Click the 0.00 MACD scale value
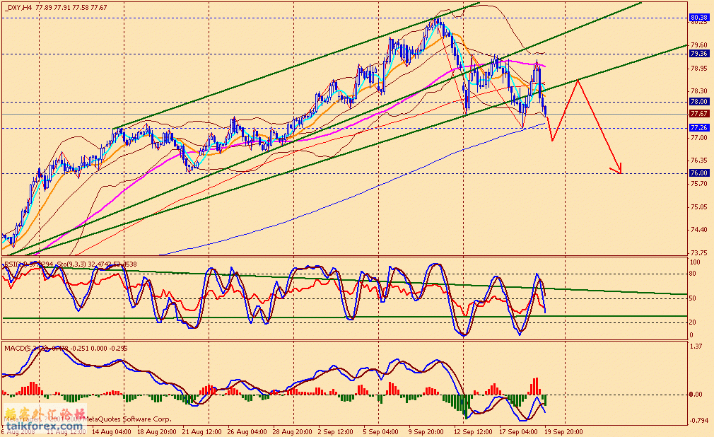The image size is (714, 437). point(696,395)
